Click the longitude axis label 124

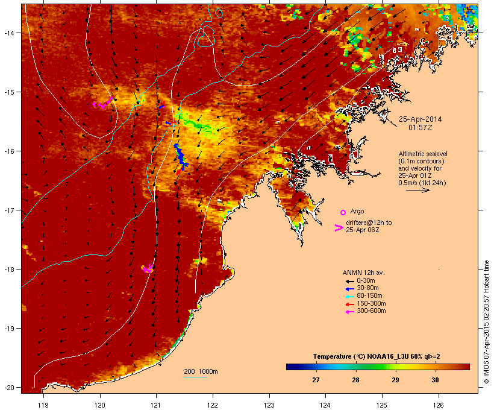(x=325, y=405)
